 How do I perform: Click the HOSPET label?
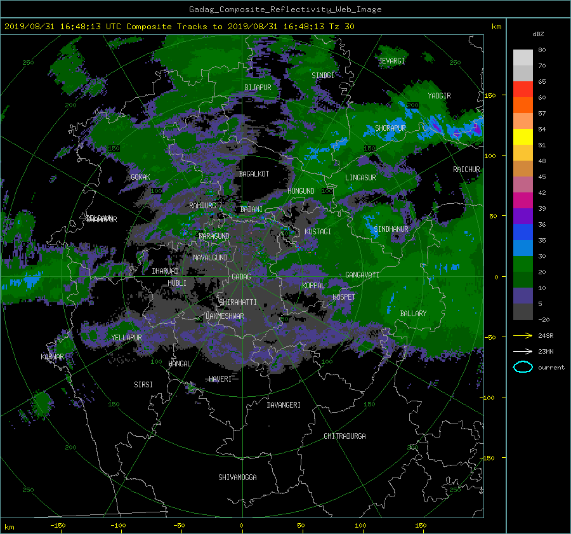[344, 297]
